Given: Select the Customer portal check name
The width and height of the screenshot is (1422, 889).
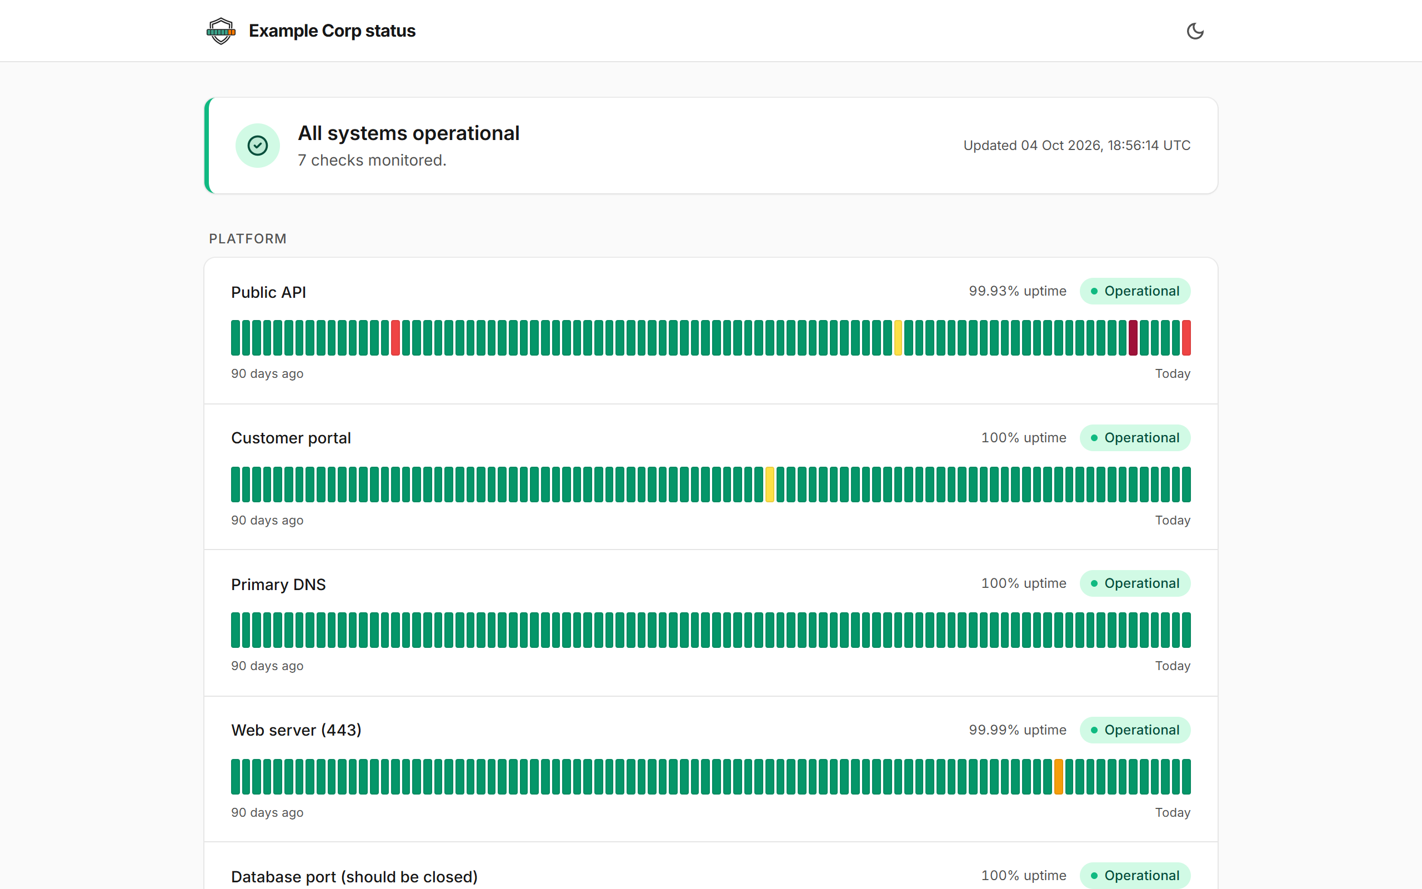Looking at the screenshot, I should click(291, 438).
